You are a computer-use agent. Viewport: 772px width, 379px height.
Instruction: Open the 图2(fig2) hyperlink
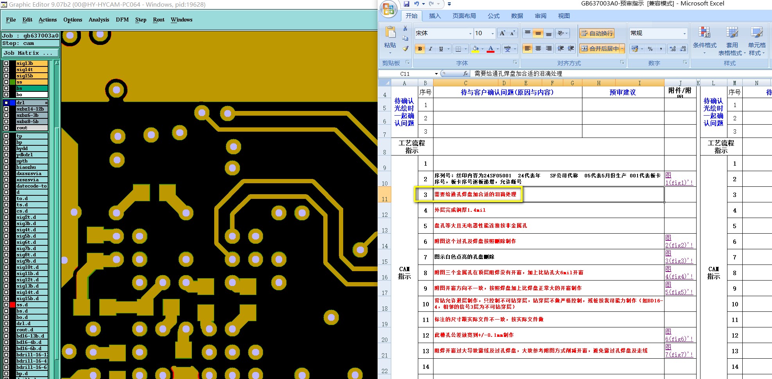(679, 241)
